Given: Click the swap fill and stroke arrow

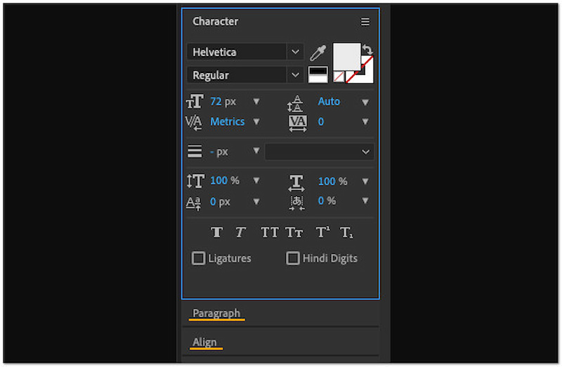Looking at the screenshot, I should tap(367, 51).
